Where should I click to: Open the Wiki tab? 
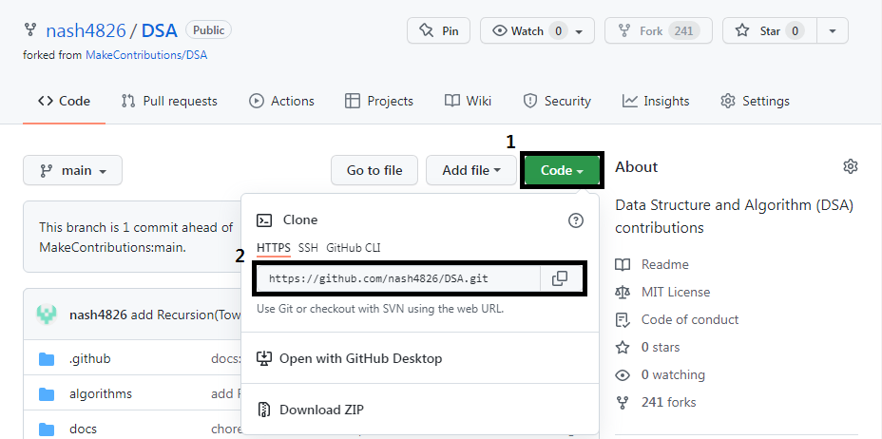point(468,101)
